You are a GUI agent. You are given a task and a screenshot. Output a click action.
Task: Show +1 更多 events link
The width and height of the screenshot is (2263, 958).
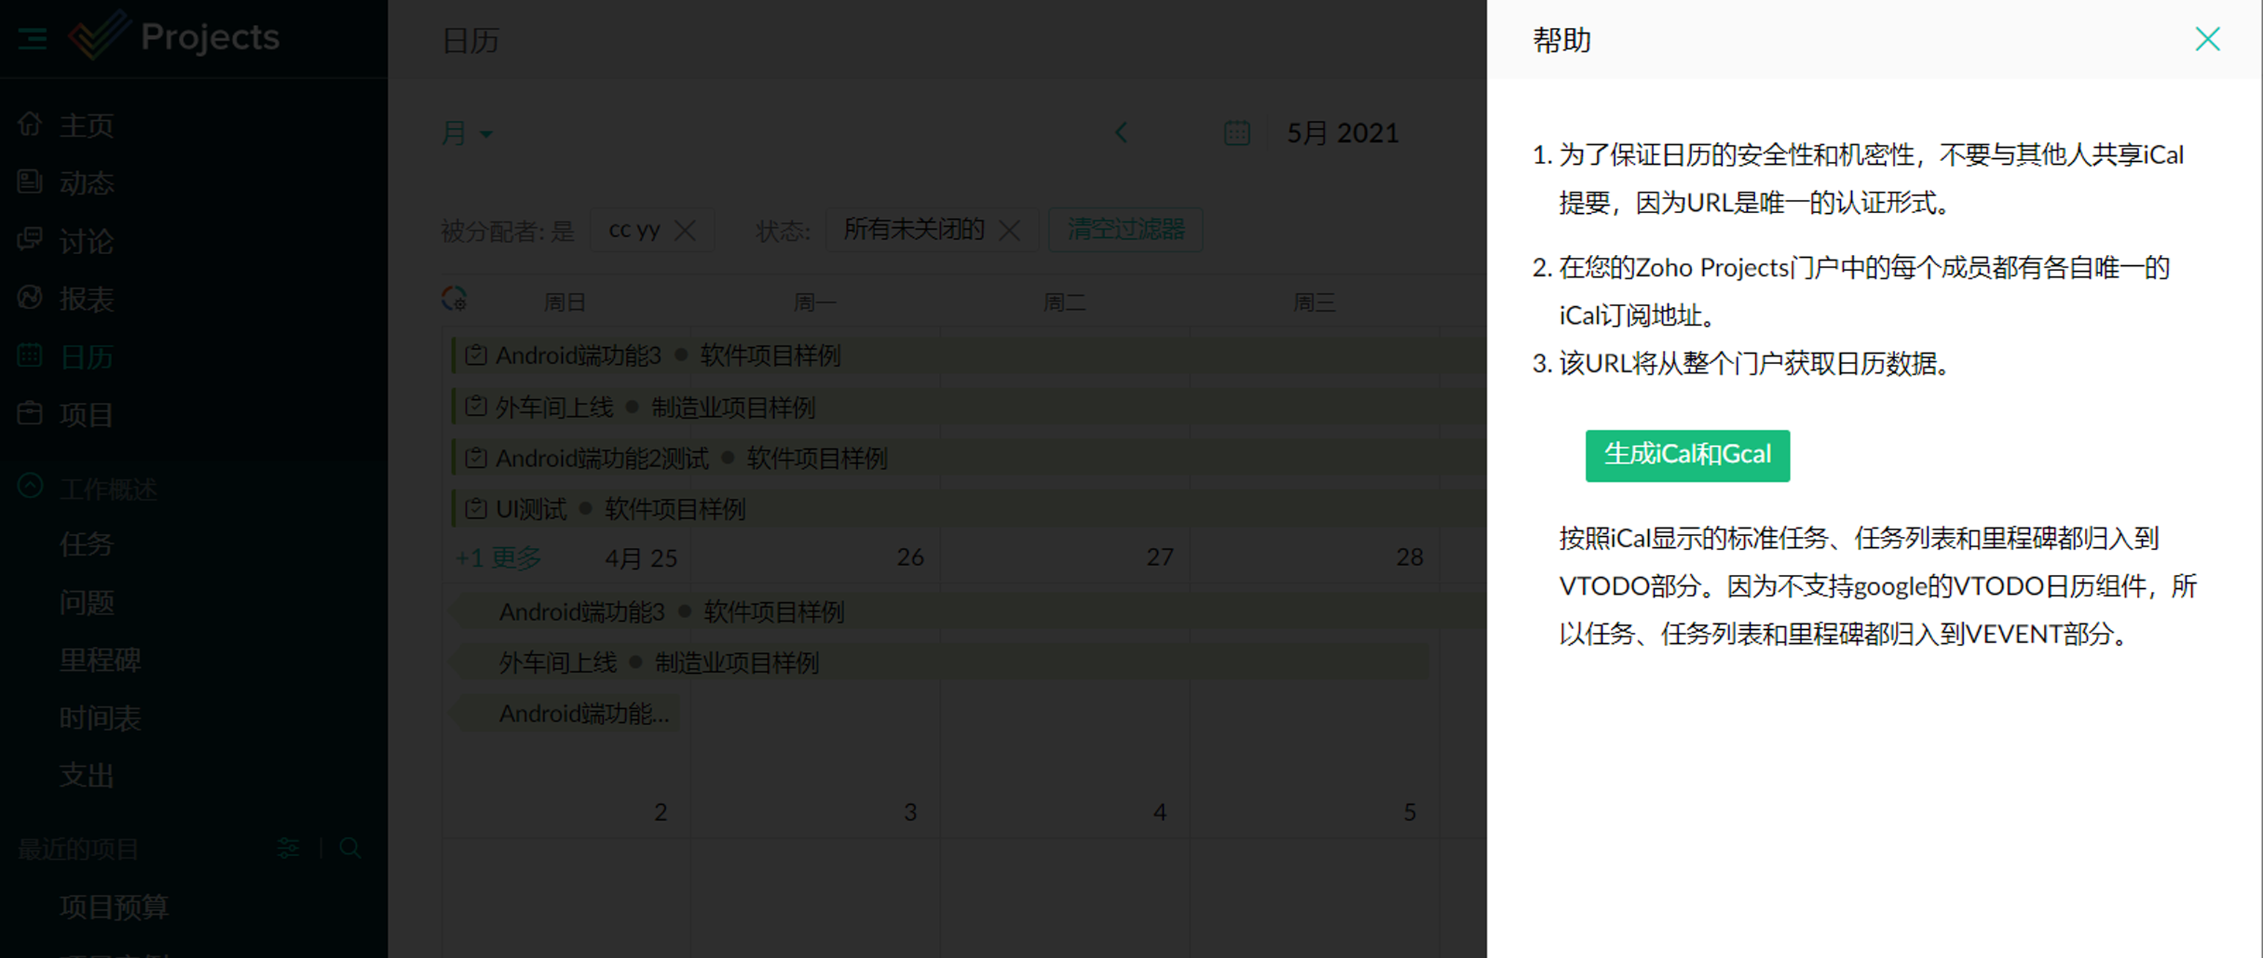[x=498, y=557]
